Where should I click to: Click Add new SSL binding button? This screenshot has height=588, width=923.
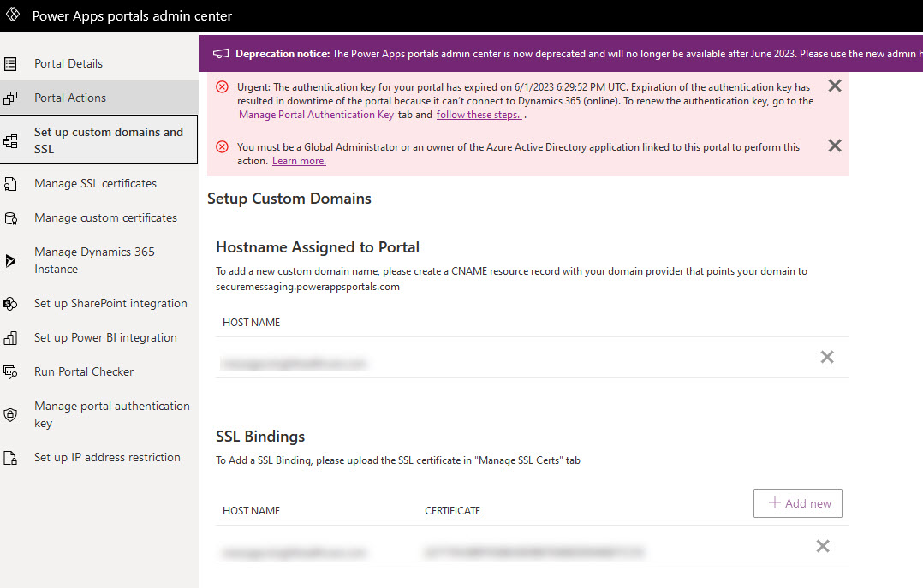point(798,503)
